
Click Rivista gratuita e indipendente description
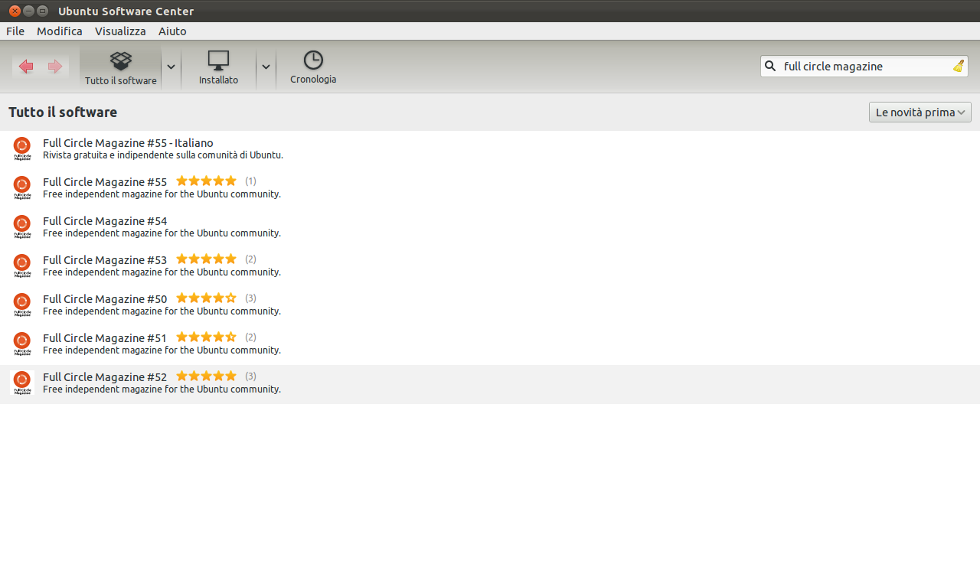pyautogui.click(x=163, y=155)
